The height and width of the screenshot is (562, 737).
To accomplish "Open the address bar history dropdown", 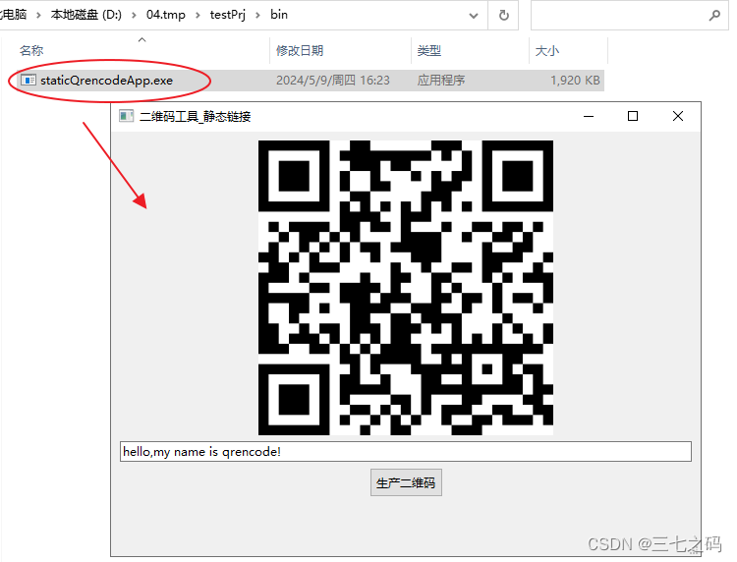I will pos(474,16).
